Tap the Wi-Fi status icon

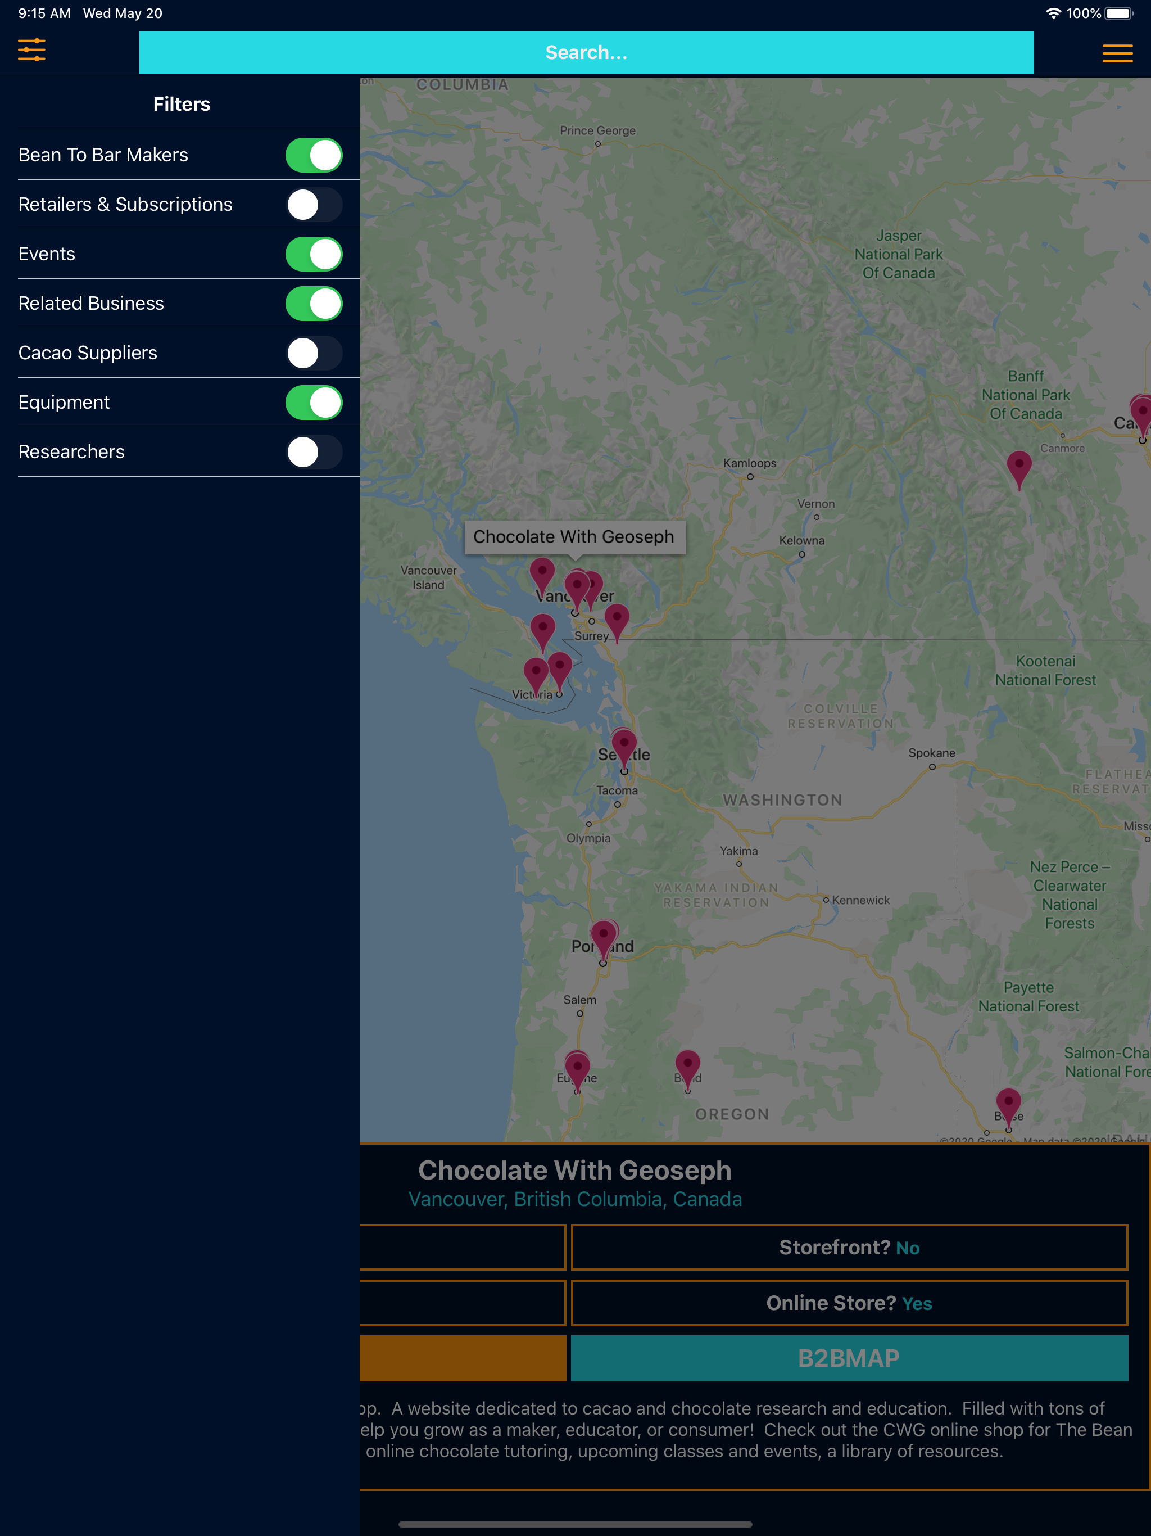1053,13
